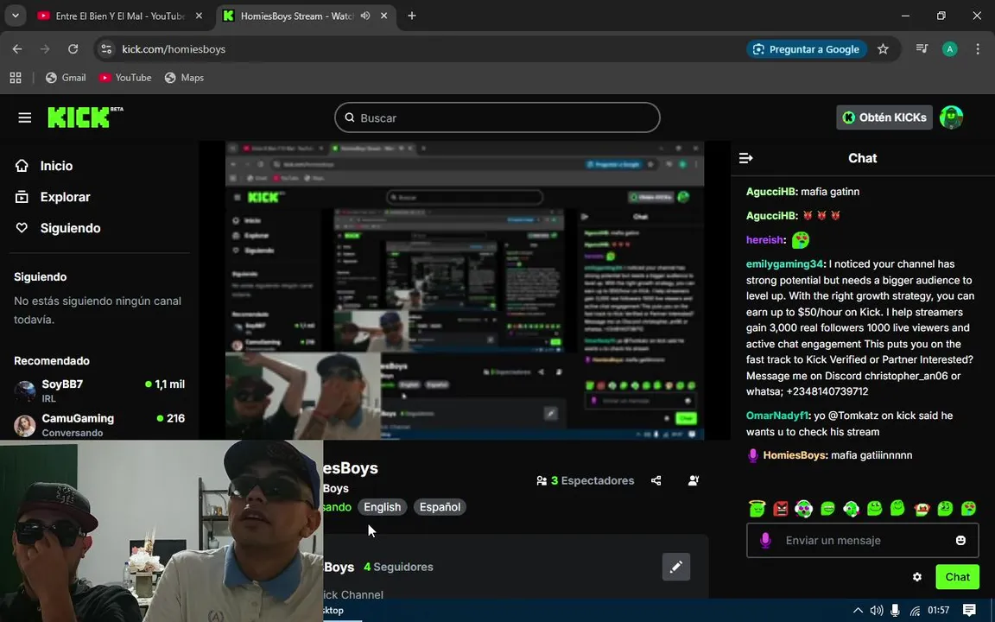The height and width of the screenshot is (622, 995).
Task: Click the 4 Seguidores count
Action: pos(398,567)
